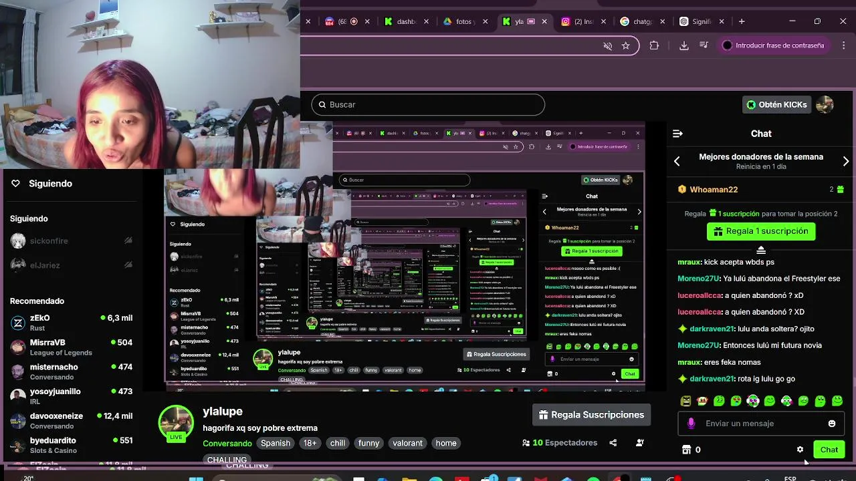The width and height of the screenshot is (856, 481).
Task: Share the stream with the share icon
Action: (x=613, y=443)
